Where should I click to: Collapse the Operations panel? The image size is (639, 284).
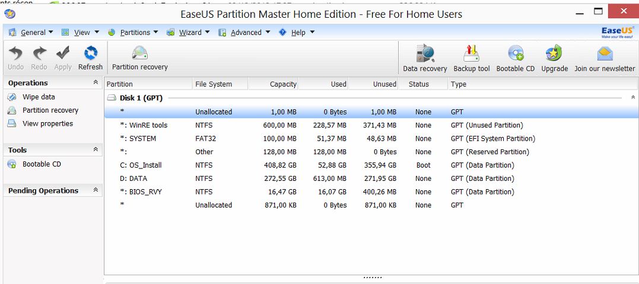pyautogui.click(x=96, y=82)
